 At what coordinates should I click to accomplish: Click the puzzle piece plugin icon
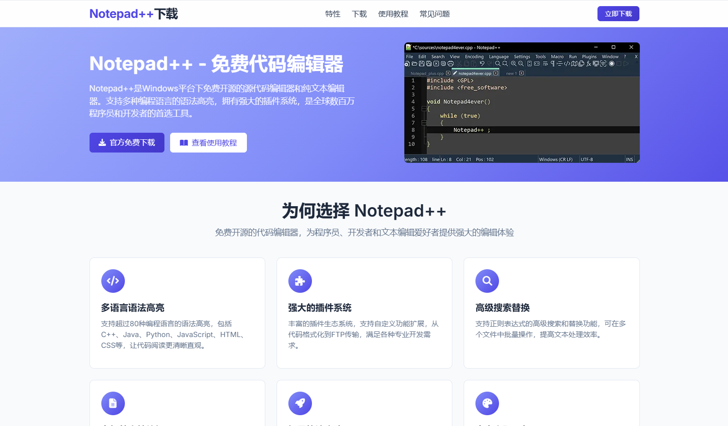[x=300, y=281]
